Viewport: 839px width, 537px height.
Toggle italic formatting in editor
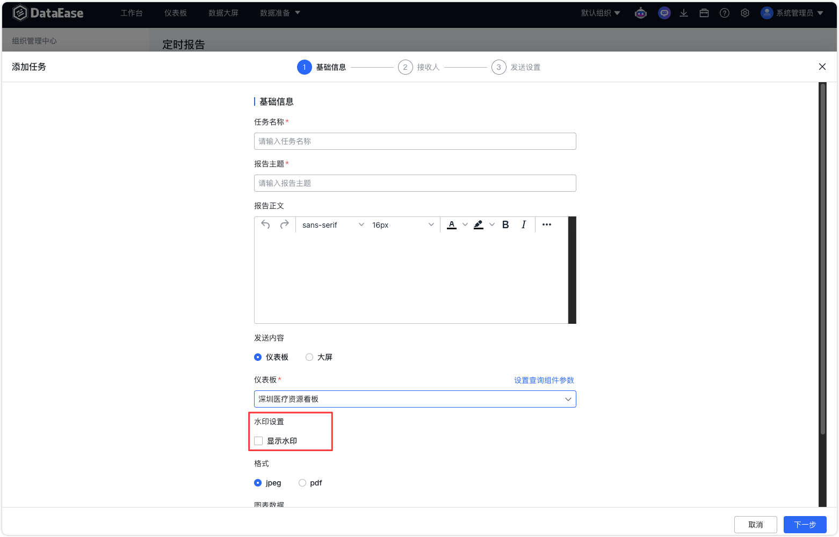(524, 224)
